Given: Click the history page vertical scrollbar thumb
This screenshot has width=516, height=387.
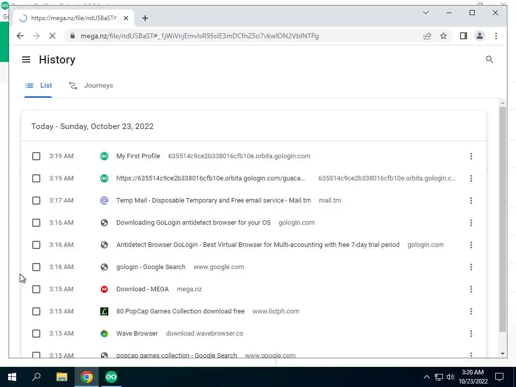Looking at the screenshot, I should [x=502, y=219].
